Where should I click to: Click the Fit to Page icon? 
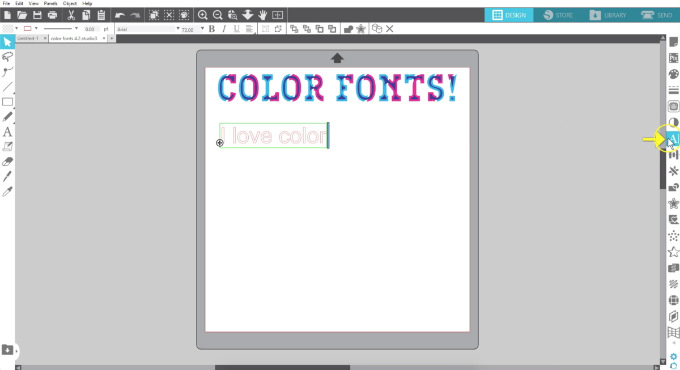278,15
